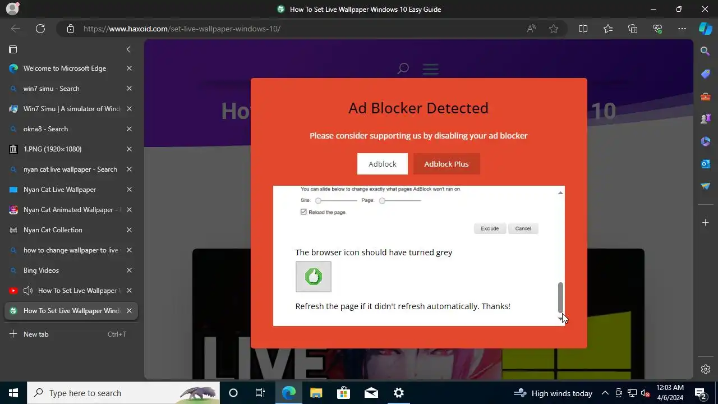This screenshot has height=404, width=718.
Task: Adjust the Page slider handle
Action: [382, 200]
